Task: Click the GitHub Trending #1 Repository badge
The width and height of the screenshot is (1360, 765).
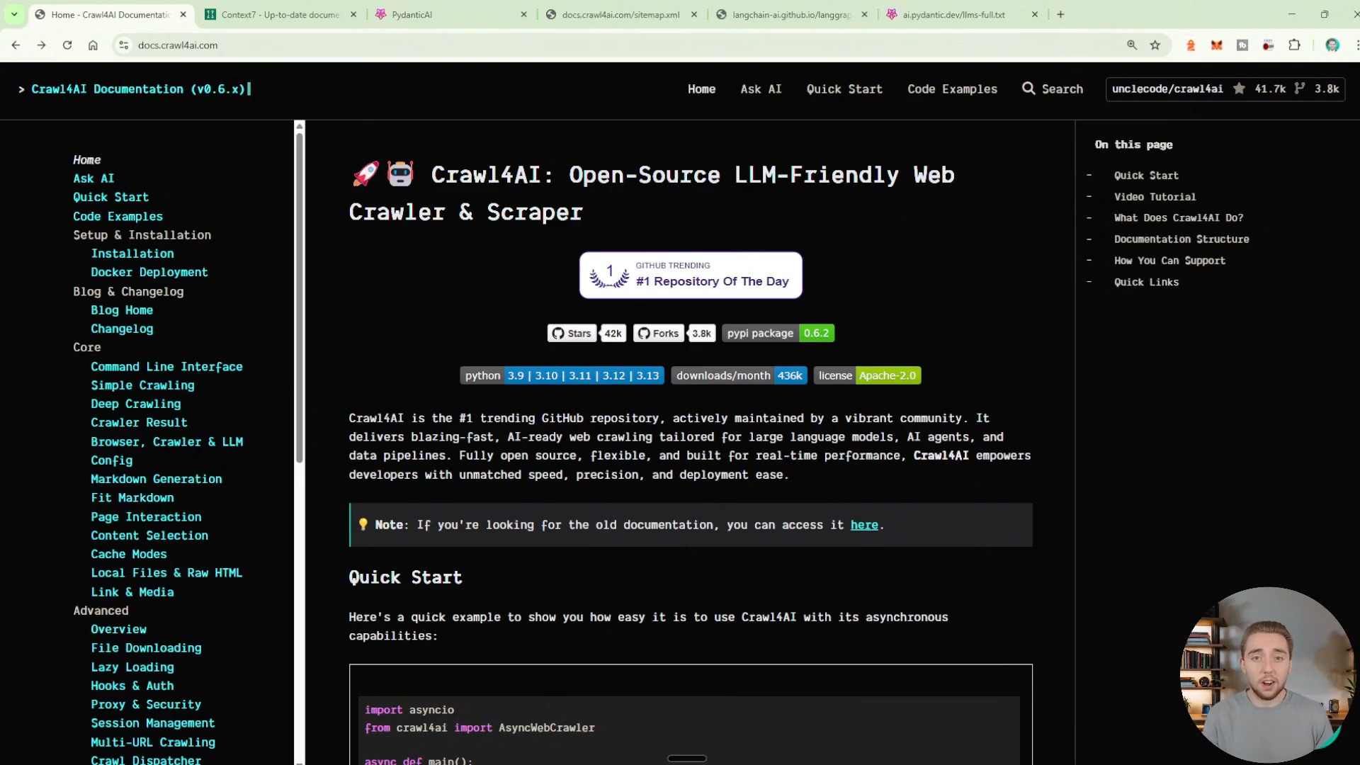Action: click(x=691, y=275)
